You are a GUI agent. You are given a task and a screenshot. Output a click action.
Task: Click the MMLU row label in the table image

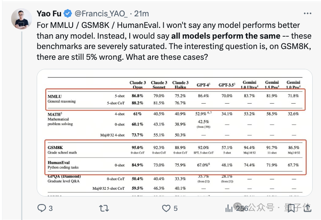pyautogui.click(x=55, y=96)
